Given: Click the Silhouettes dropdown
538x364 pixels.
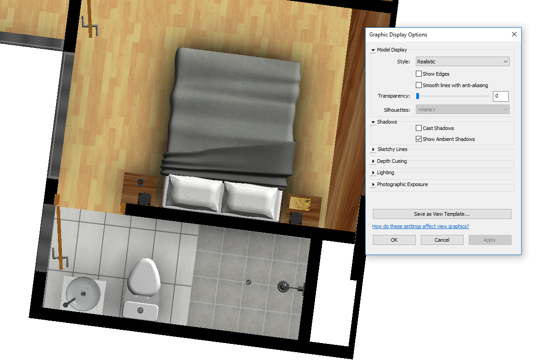Looking at the screenshot, I should click(462, 109).
